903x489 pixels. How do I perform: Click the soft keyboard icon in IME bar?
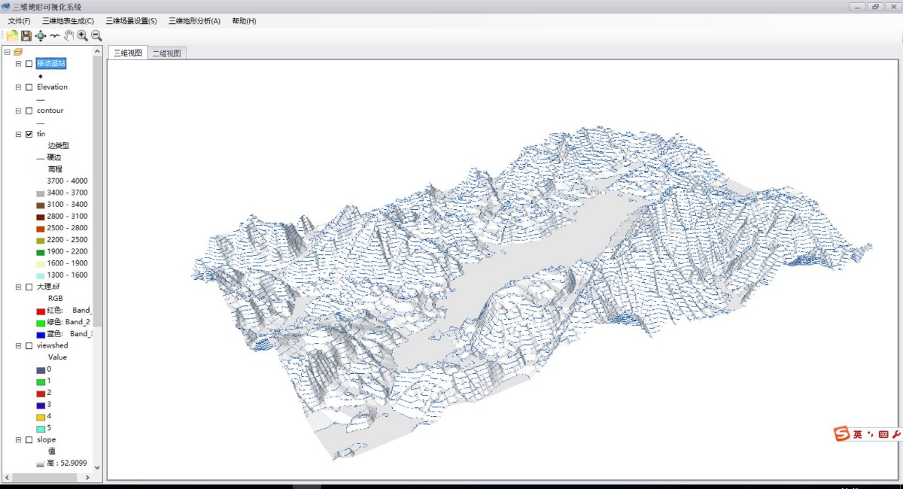[883, 435]
